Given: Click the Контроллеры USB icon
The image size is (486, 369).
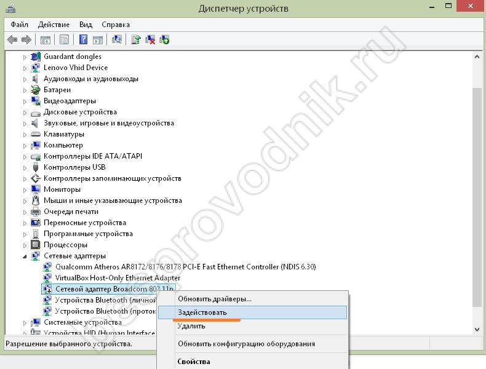Looking at the screenshot, I should pyautogui.click(x=36, y=167).
